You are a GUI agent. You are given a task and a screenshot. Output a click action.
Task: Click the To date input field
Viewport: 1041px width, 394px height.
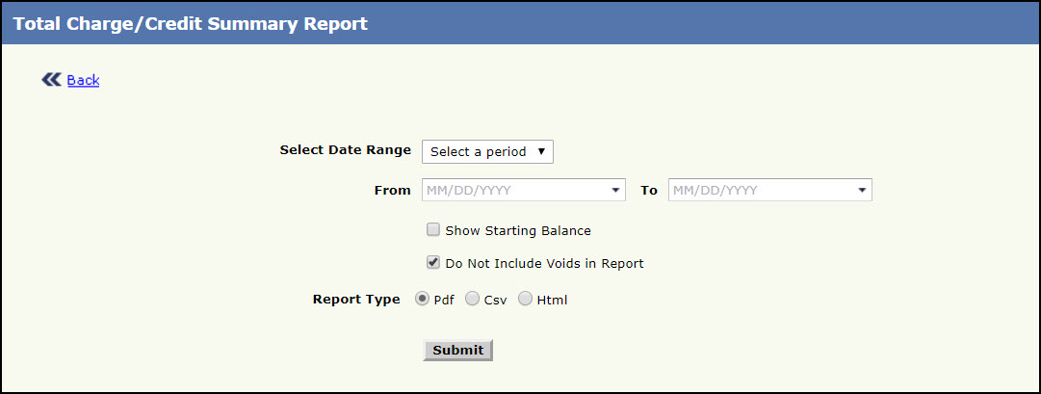point(763,191)
